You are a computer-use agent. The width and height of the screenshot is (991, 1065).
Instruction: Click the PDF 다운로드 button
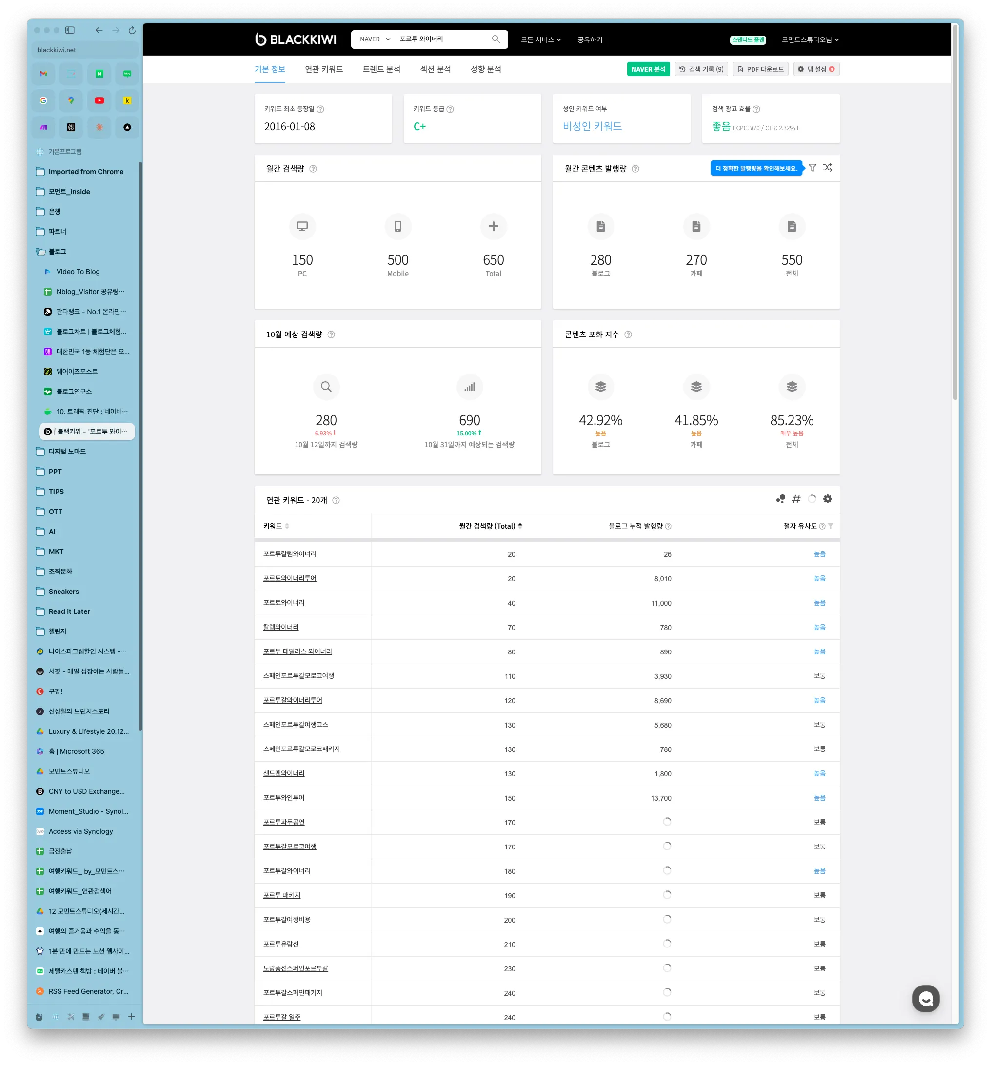tap(760, 69)
